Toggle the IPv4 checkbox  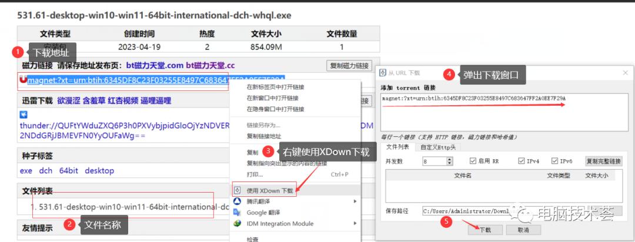click(522, 161)
